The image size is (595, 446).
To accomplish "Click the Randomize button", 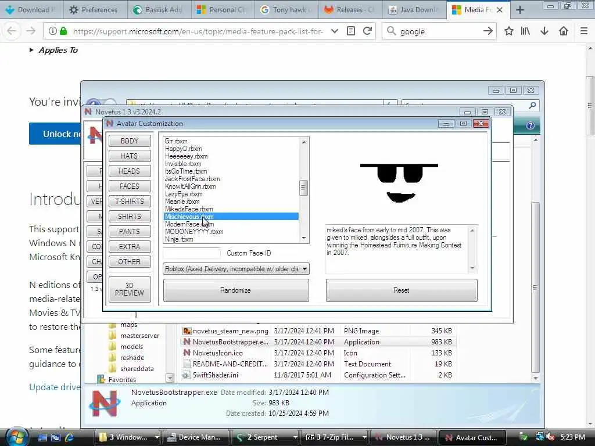I will click(236, 290).
